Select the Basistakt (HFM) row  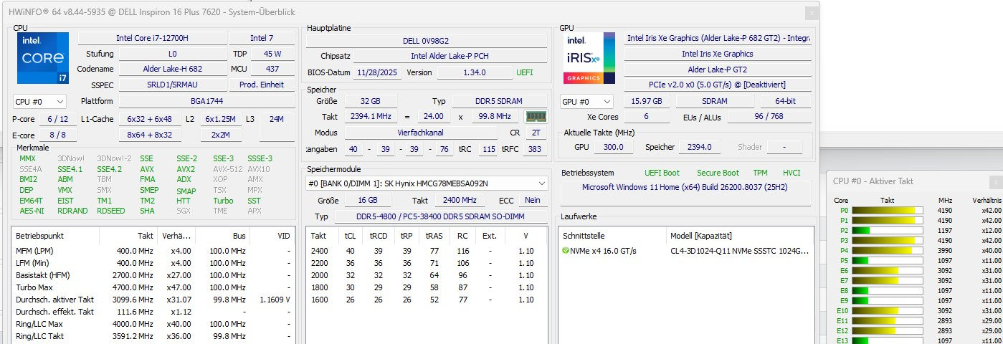[x=153, y=274]
